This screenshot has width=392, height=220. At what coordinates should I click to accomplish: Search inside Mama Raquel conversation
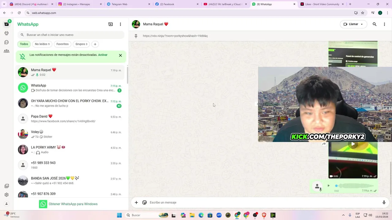[x=375, y=24]
